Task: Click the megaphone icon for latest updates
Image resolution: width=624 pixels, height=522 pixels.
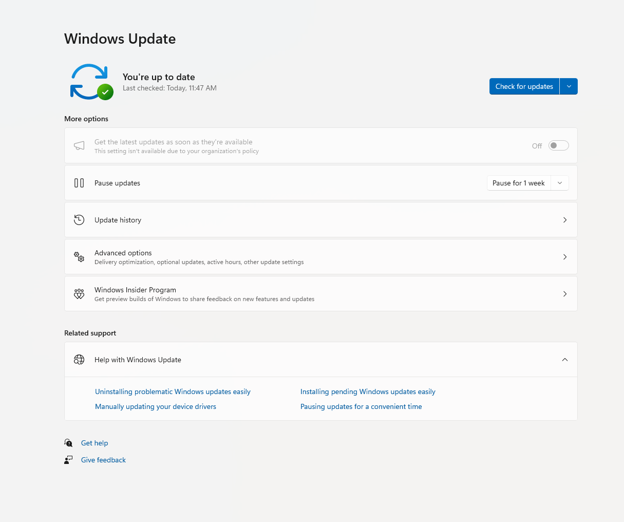Action: [79, 146]
